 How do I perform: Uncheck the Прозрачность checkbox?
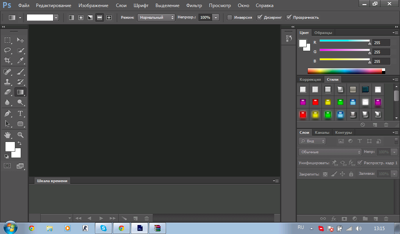[x=289, y=18]
